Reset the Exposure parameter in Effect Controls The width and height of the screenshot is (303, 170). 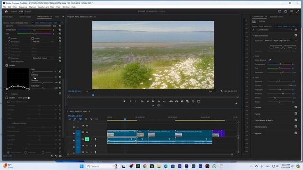(60, 25)
